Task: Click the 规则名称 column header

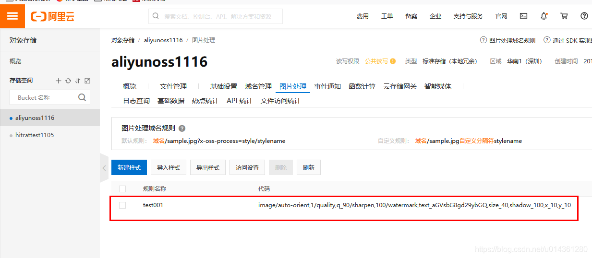Action: [x=155, y=189]
